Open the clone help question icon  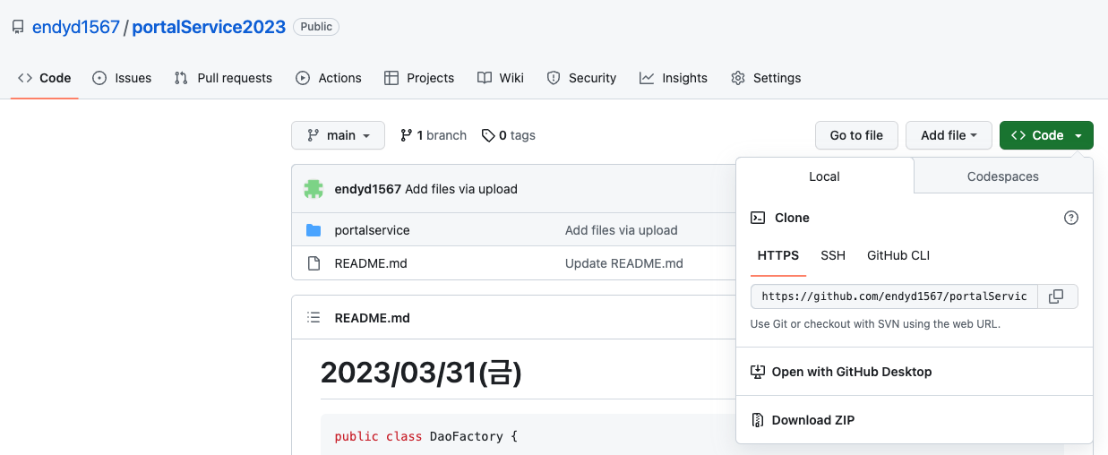pyautogui.click(x=1070, y=218)
